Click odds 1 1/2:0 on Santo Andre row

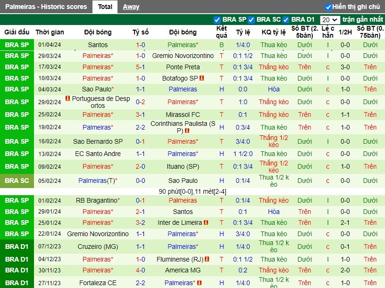(243, 154)
